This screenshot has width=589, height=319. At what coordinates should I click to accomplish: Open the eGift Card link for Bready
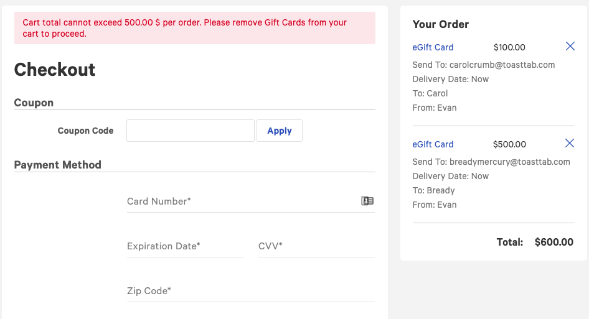coord(433,144)
